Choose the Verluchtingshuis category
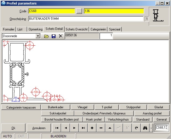 coord(118,120)
